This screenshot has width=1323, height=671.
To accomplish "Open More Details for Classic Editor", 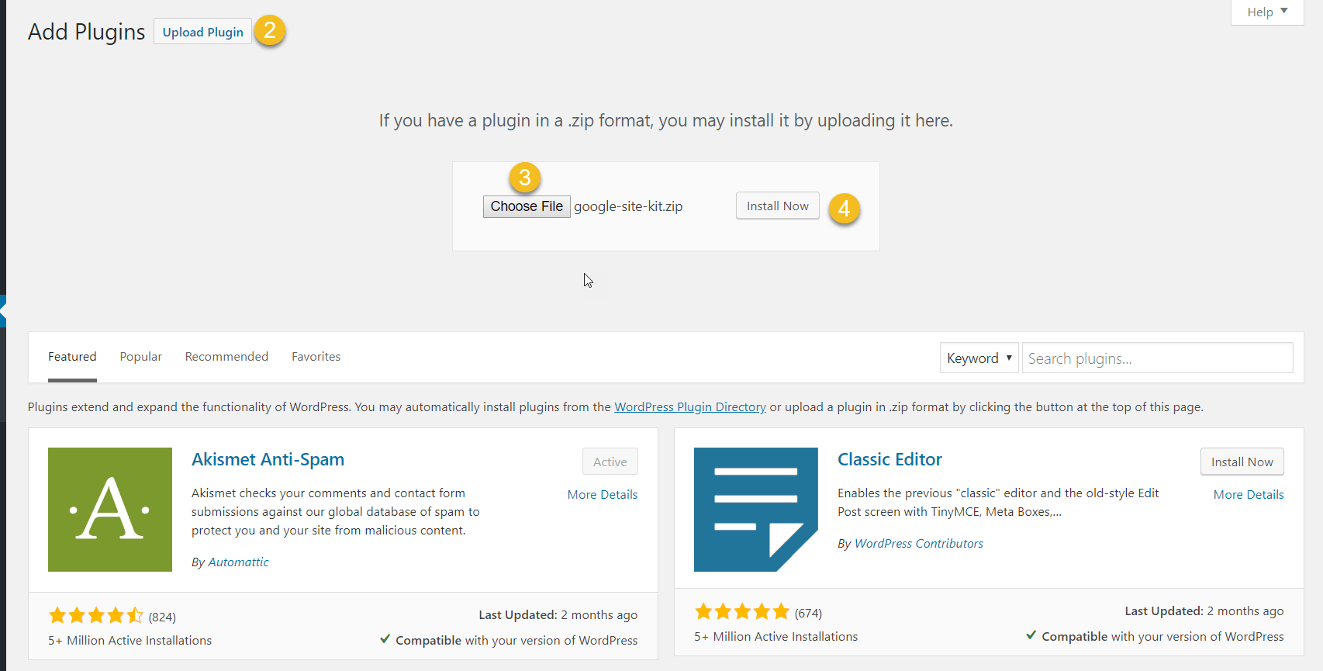I will (1249, 494).
